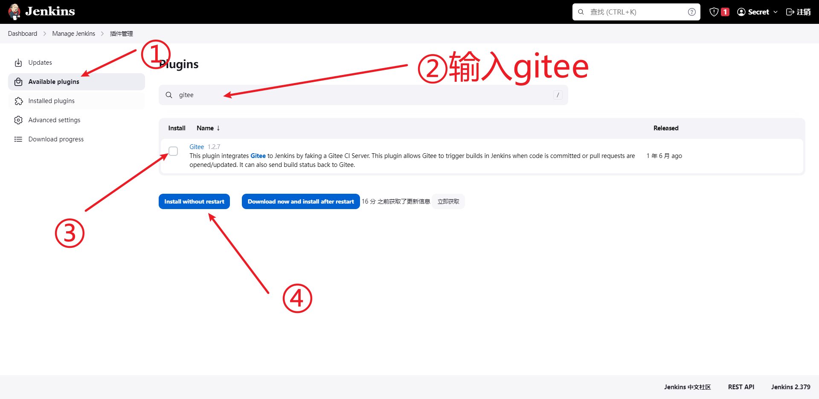Open the Jenkins home title link

pyautogui.click(x=50, y=11)
